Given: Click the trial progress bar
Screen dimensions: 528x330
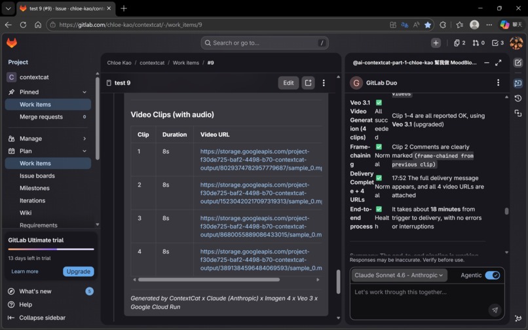Looking at the screenshot, I should pyautogui.click(x=51, y=249).
